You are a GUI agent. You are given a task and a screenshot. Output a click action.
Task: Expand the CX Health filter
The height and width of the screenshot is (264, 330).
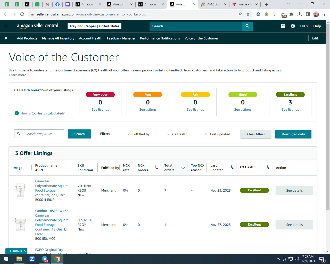(x=177, y=134)
